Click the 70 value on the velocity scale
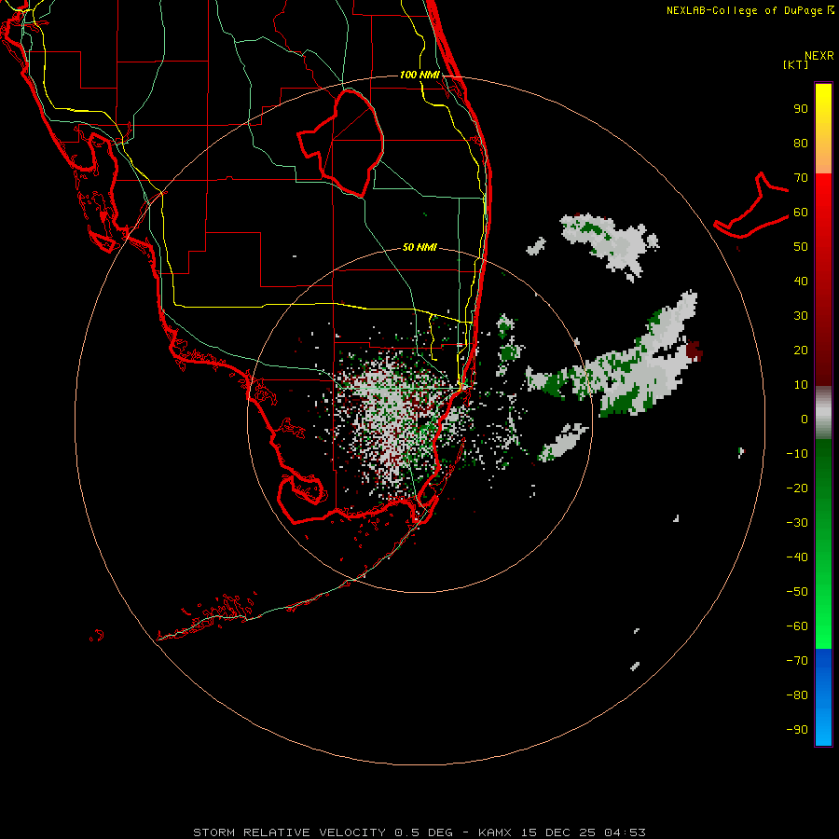Screen dimensions: 839x839 click(801, 178)
